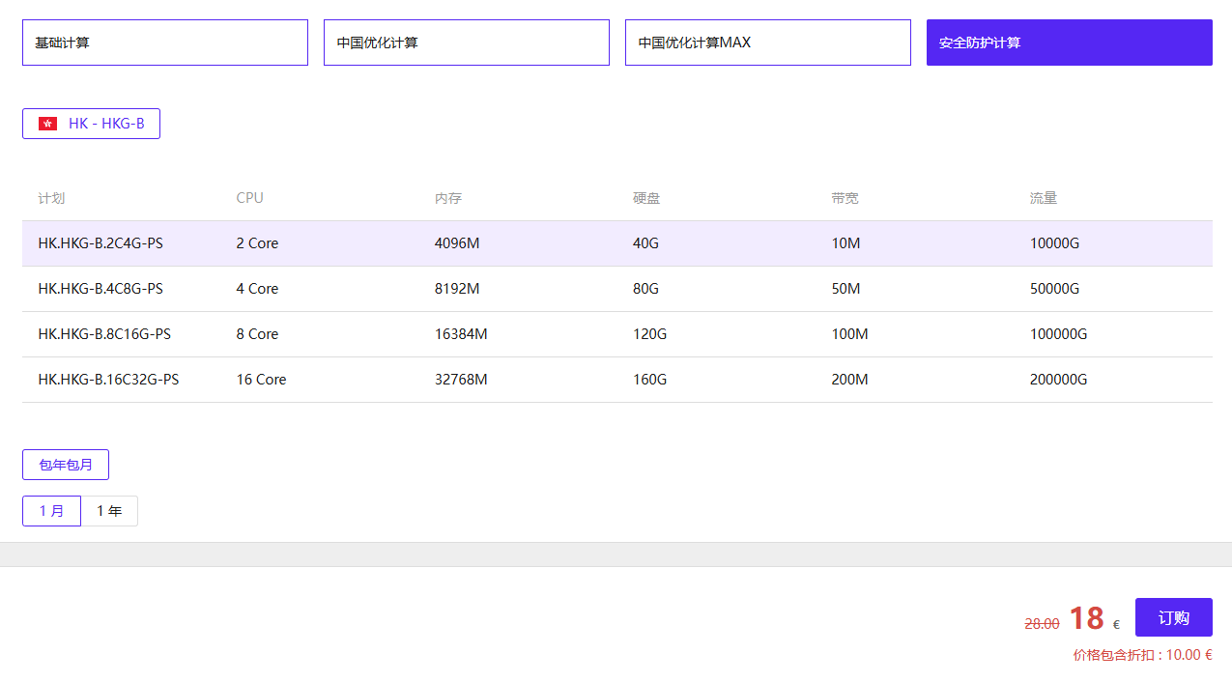
Task: Select 包年包月 billing option
Action: (x=66, y=465)
